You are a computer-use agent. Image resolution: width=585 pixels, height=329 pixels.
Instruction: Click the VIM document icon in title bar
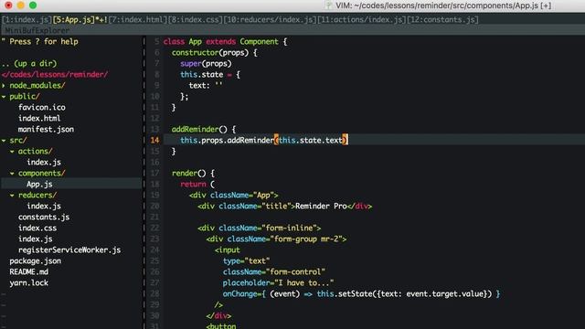tap(329, 5)
